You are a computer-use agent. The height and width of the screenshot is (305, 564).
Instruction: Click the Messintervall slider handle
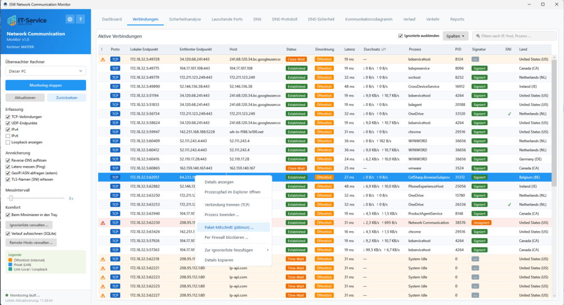click(x=11, y=198)
